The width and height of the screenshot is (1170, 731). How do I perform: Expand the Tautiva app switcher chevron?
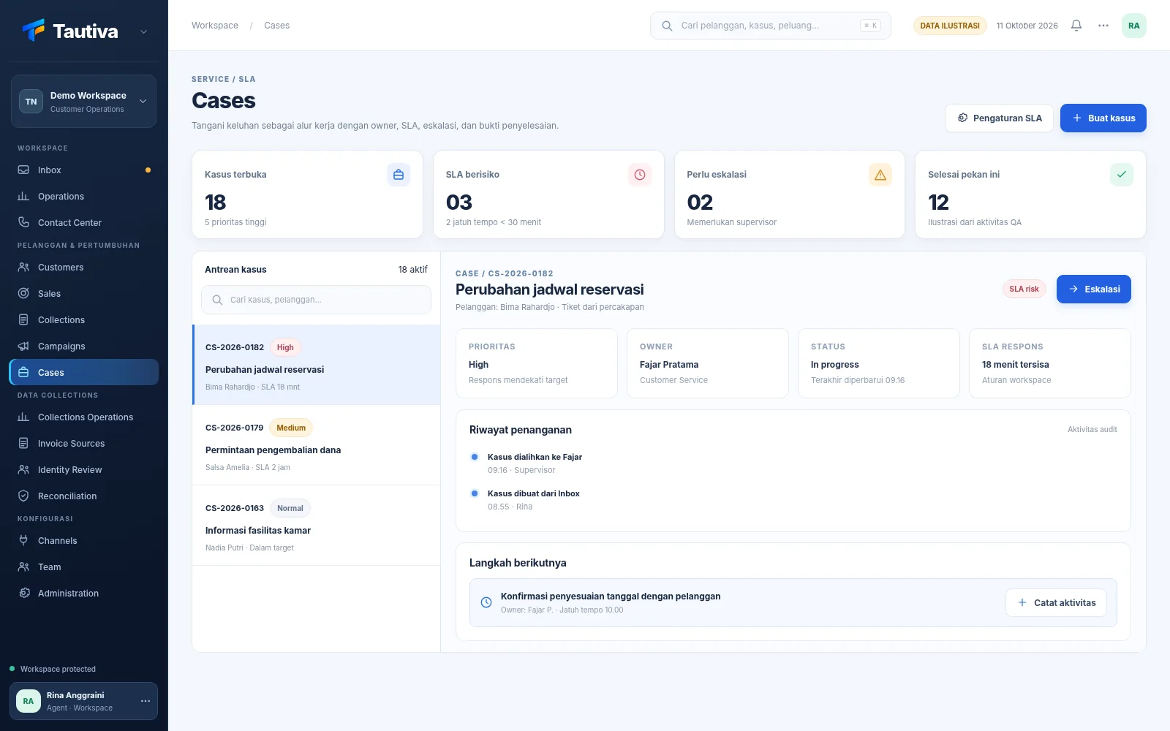click(x=143, y=31)
